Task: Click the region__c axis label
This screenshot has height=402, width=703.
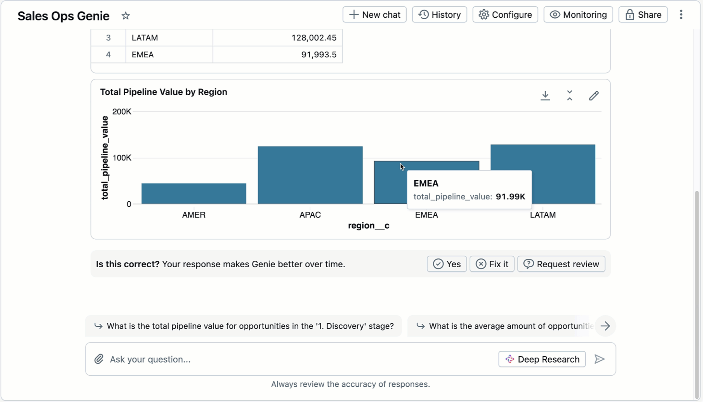Action: [369, 226]
